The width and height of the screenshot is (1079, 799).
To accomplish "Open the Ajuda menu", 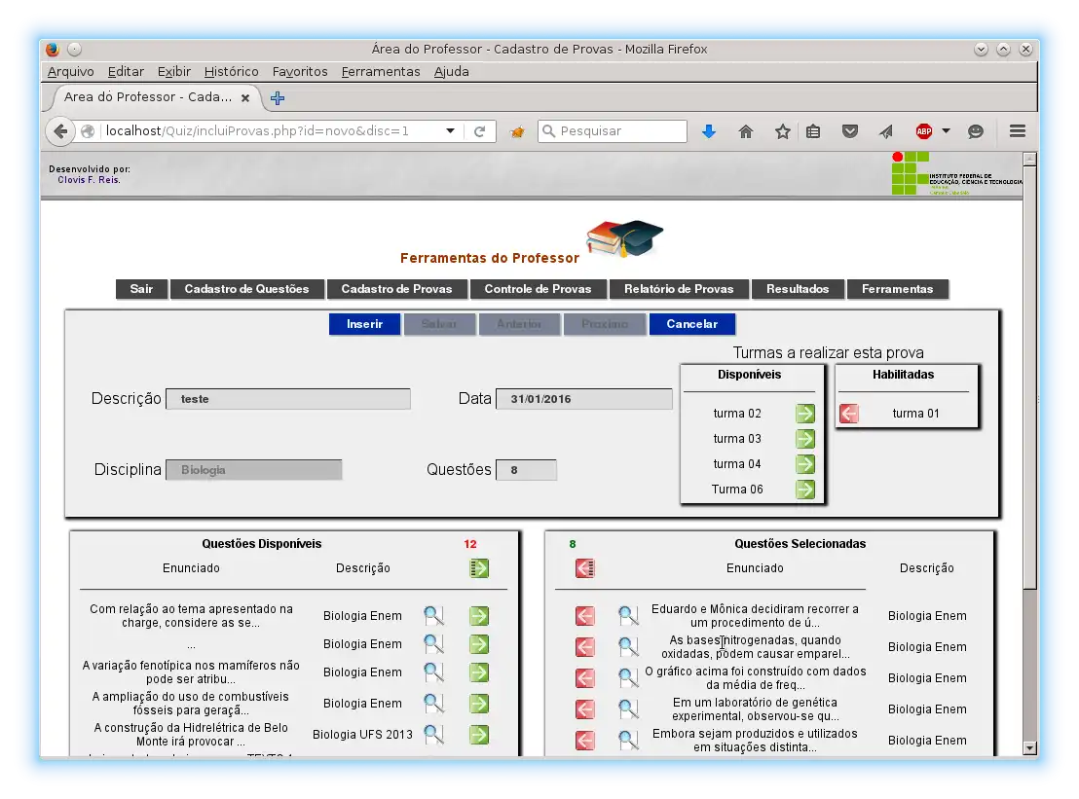I will (452, 71).
